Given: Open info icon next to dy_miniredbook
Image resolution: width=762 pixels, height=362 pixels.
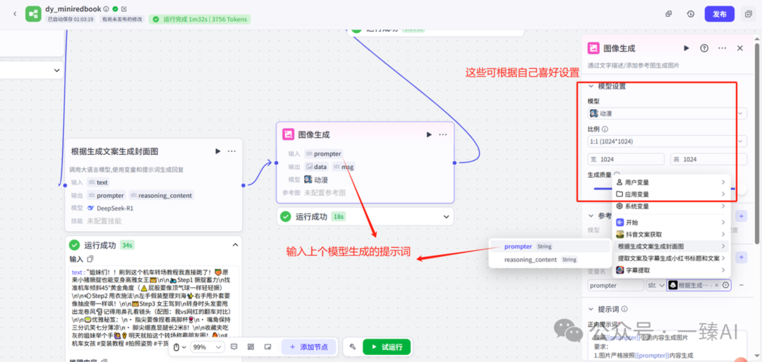Looking at the screenshot, I should point(107,8).
